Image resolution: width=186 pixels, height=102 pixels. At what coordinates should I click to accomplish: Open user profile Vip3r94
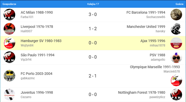[26, 60]
